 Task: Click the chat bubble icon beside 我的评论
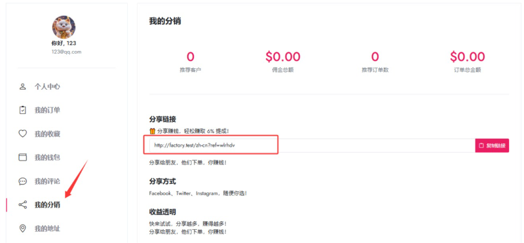pos(22,181)
